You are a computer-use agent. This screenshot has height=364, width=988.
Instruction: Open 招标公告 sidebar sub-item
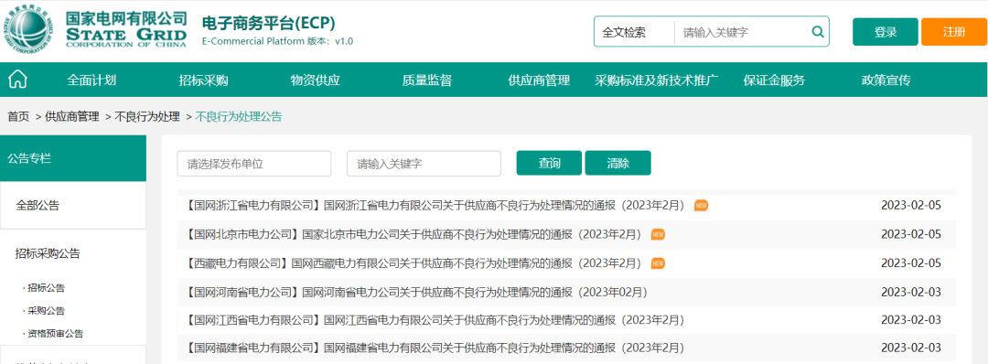(46, 288)
